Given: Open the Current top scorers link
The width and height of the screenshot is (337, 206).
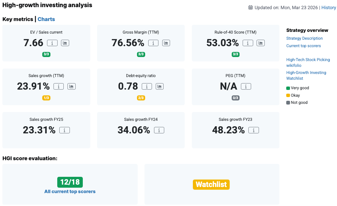Looking at the screenshot, I should 303,46.
